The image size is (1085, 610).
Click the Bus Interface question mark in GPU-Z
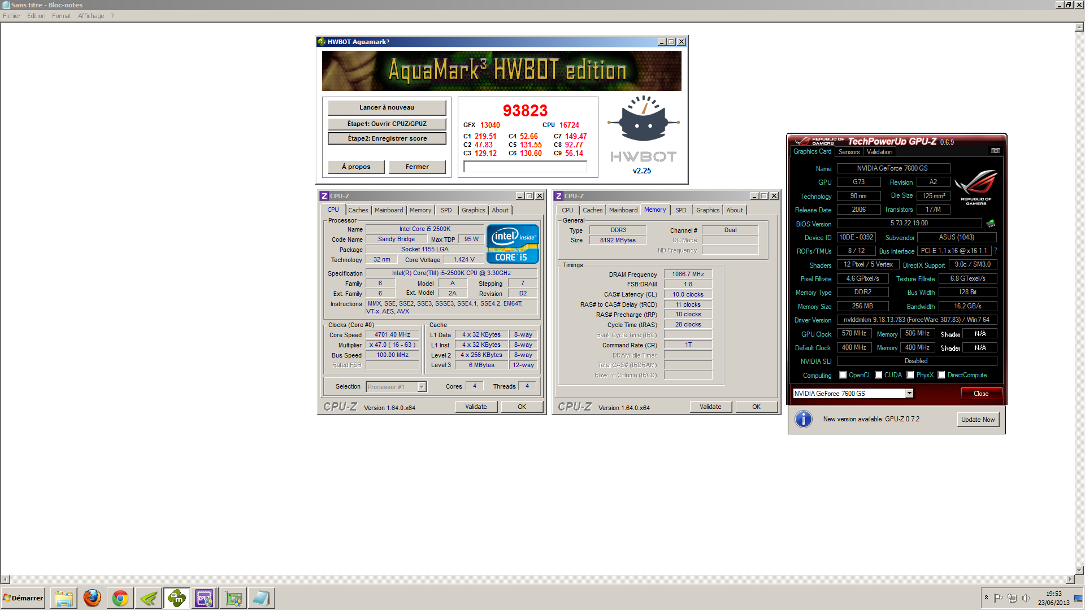coord(996,251)
